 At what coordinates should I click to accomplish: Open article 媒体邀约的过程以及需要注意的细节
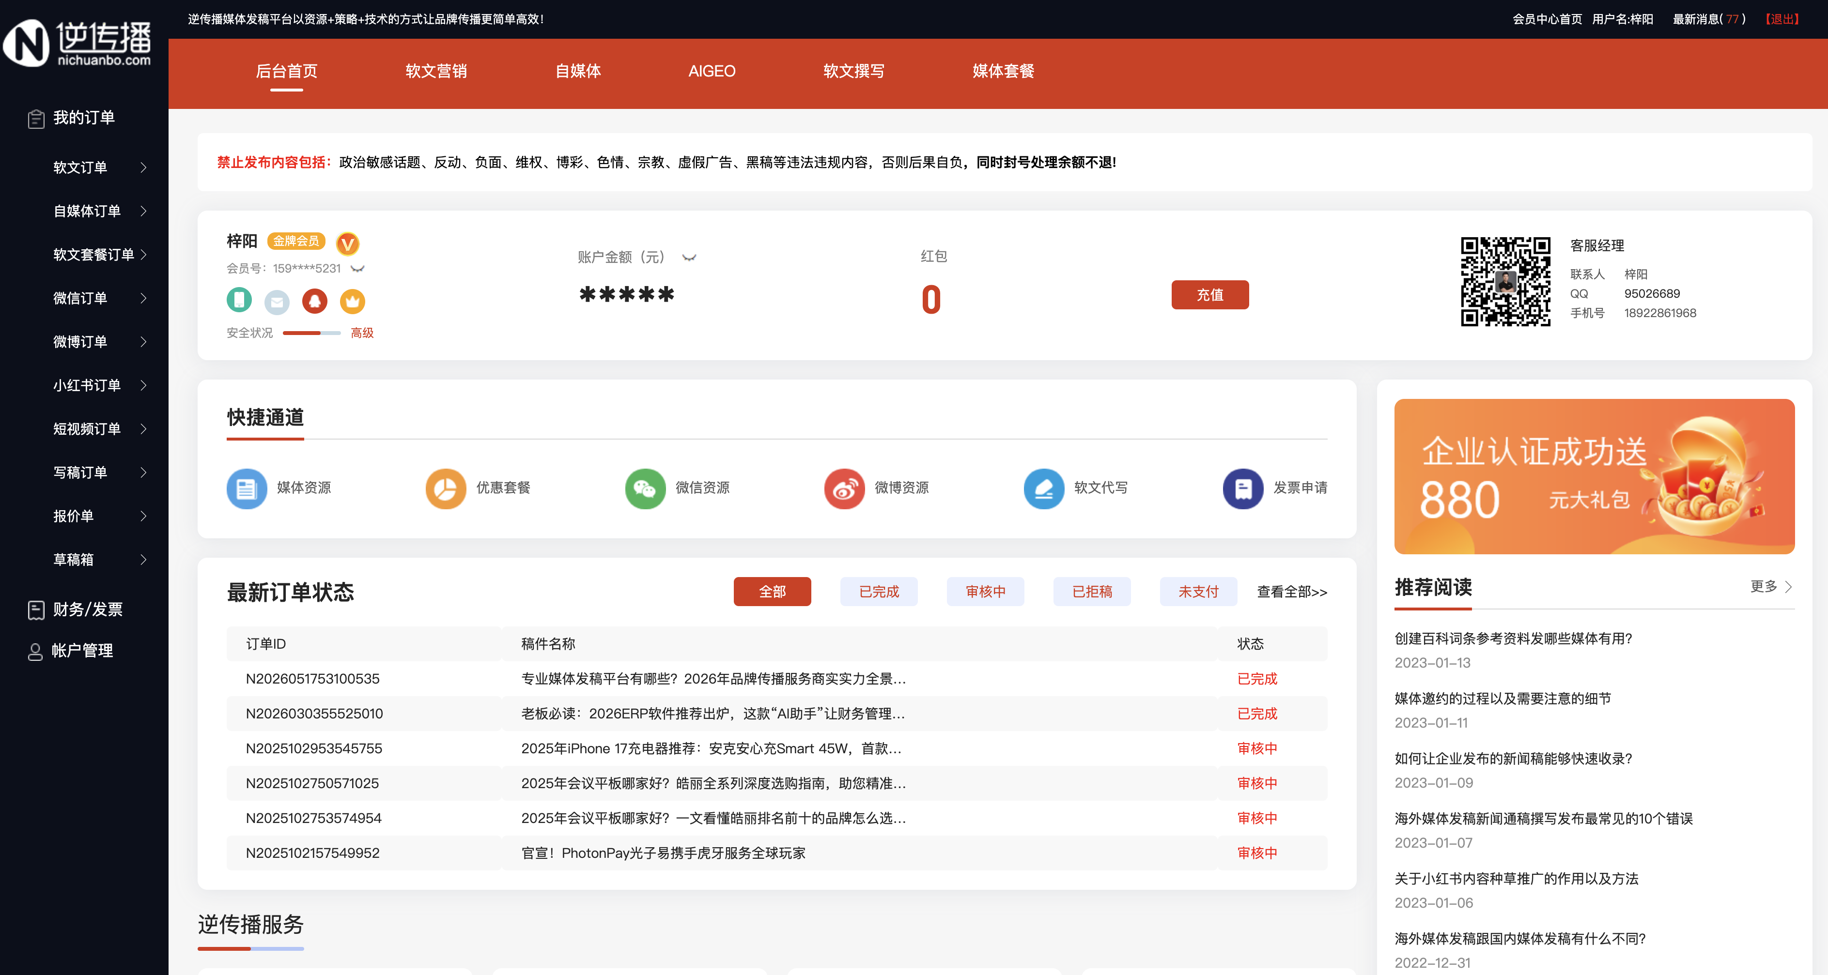[x=1503, y=699]
